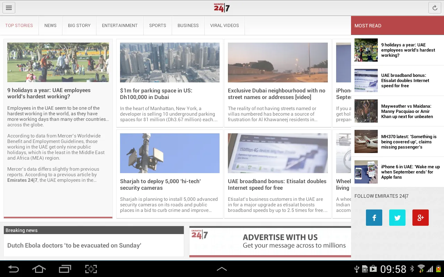444x277 pixels.
Task: Open the Viral Videos tab
Action: (224, 25)
